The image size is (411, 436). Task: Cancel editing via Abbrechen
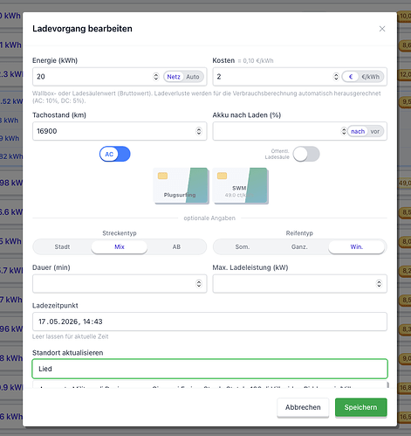(x=303, y=407)
